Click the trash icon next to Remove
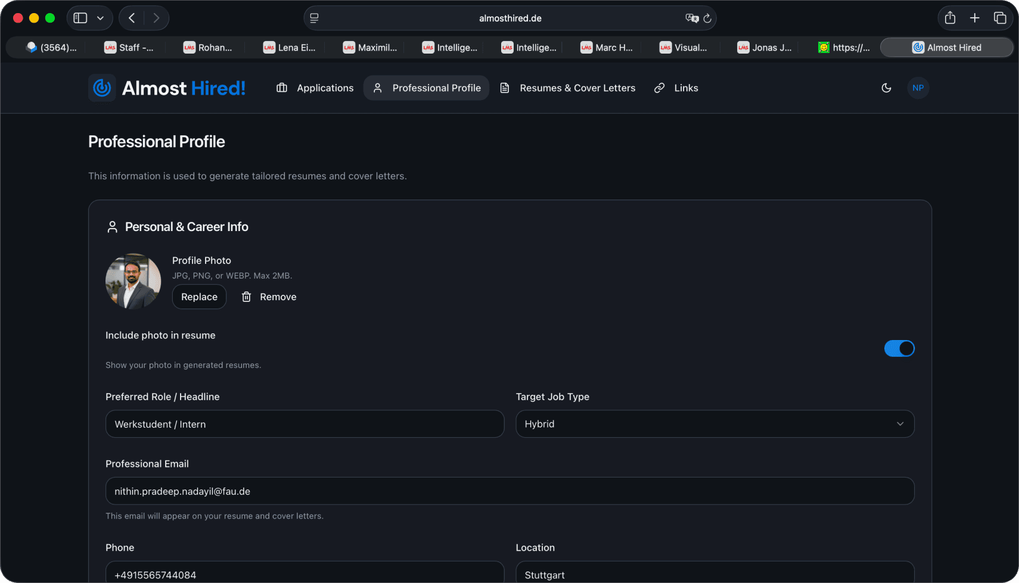The height and width of the screenshot is (583, 1019). (x=246, y=297)
